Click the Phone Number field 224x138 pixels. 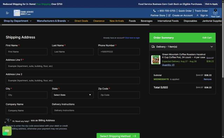[119, 52]
